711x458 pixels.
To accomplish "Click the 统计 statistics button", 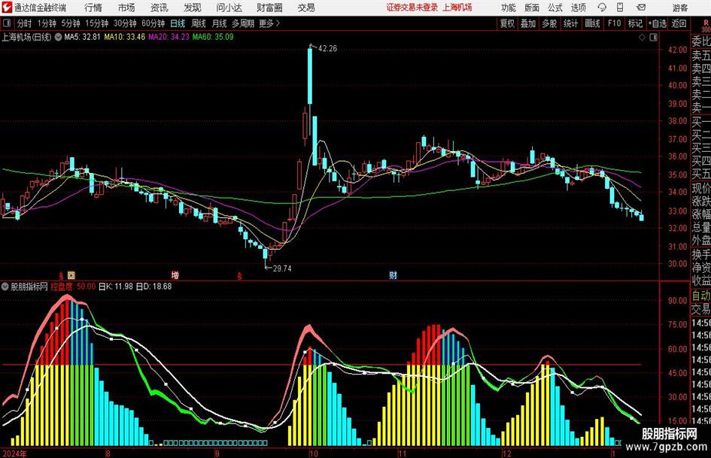I will point(570,23).
